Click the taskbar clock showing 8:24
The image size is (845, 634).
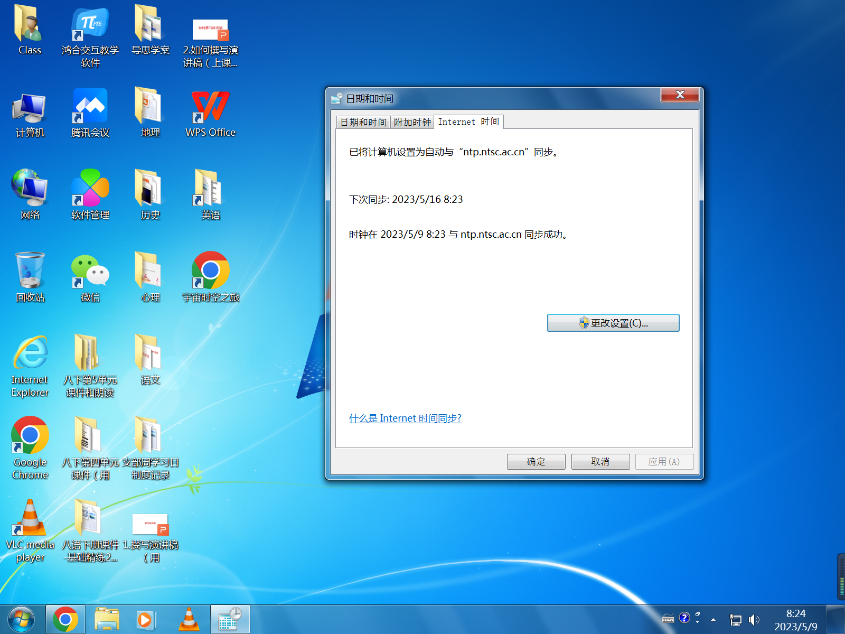click(795, 620)
